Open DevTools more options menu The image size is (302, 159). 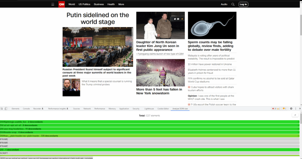click(x=296, y=109)
